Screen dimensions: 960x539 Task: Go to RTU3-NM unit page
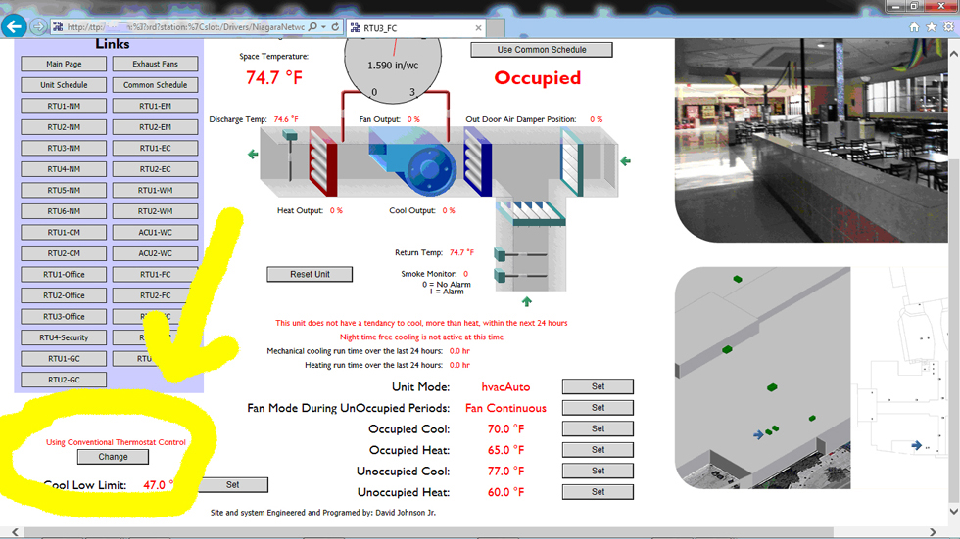pyautogui.click(x=64, y=148)
